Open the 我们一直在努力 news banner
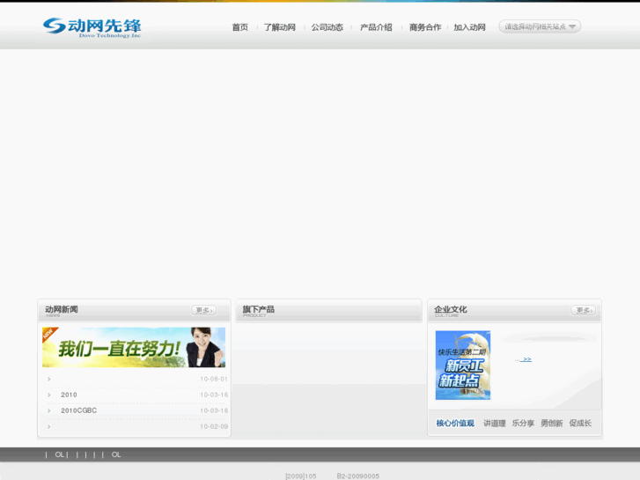Image resolution: width=640 pixels, height=480 pixels. click(134, 347)
